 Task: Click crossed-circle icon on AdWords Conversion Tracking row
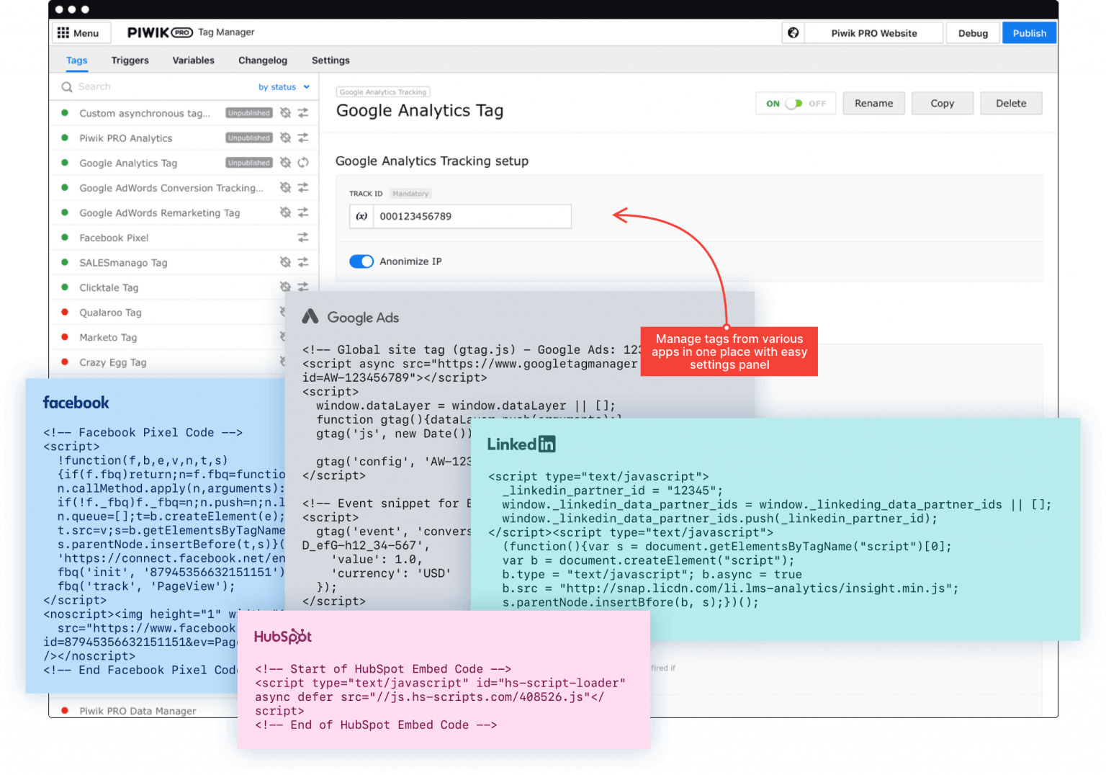[285, 187]
